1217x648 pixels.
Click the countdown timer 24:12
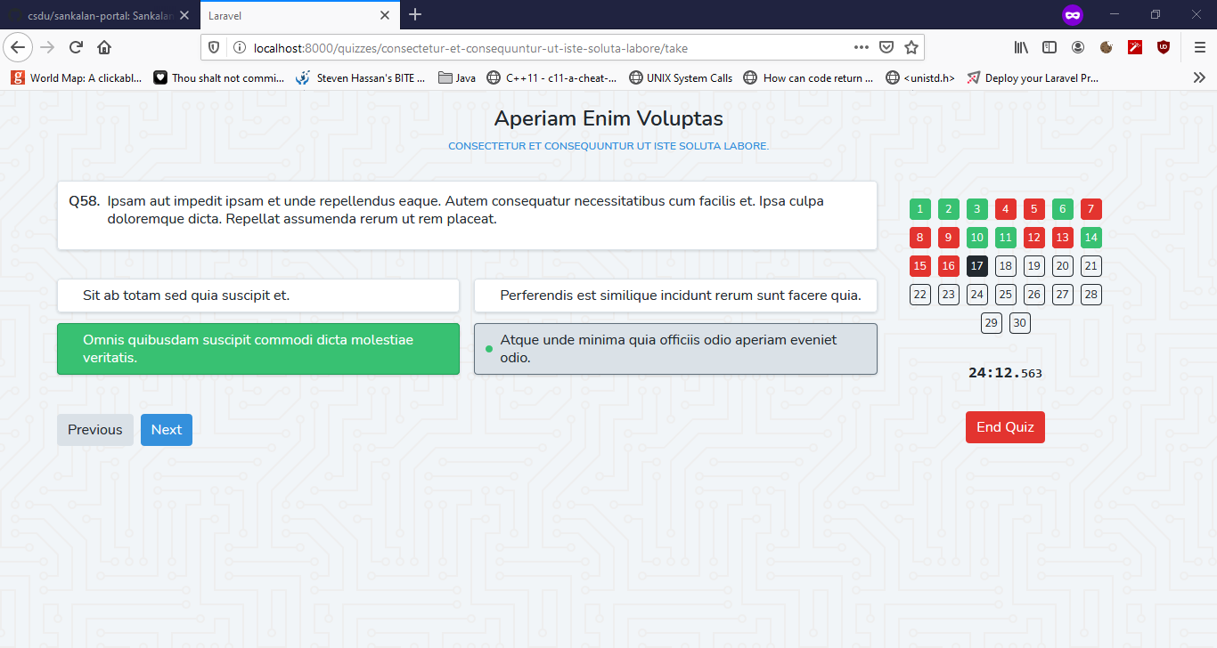[1005, 373]
